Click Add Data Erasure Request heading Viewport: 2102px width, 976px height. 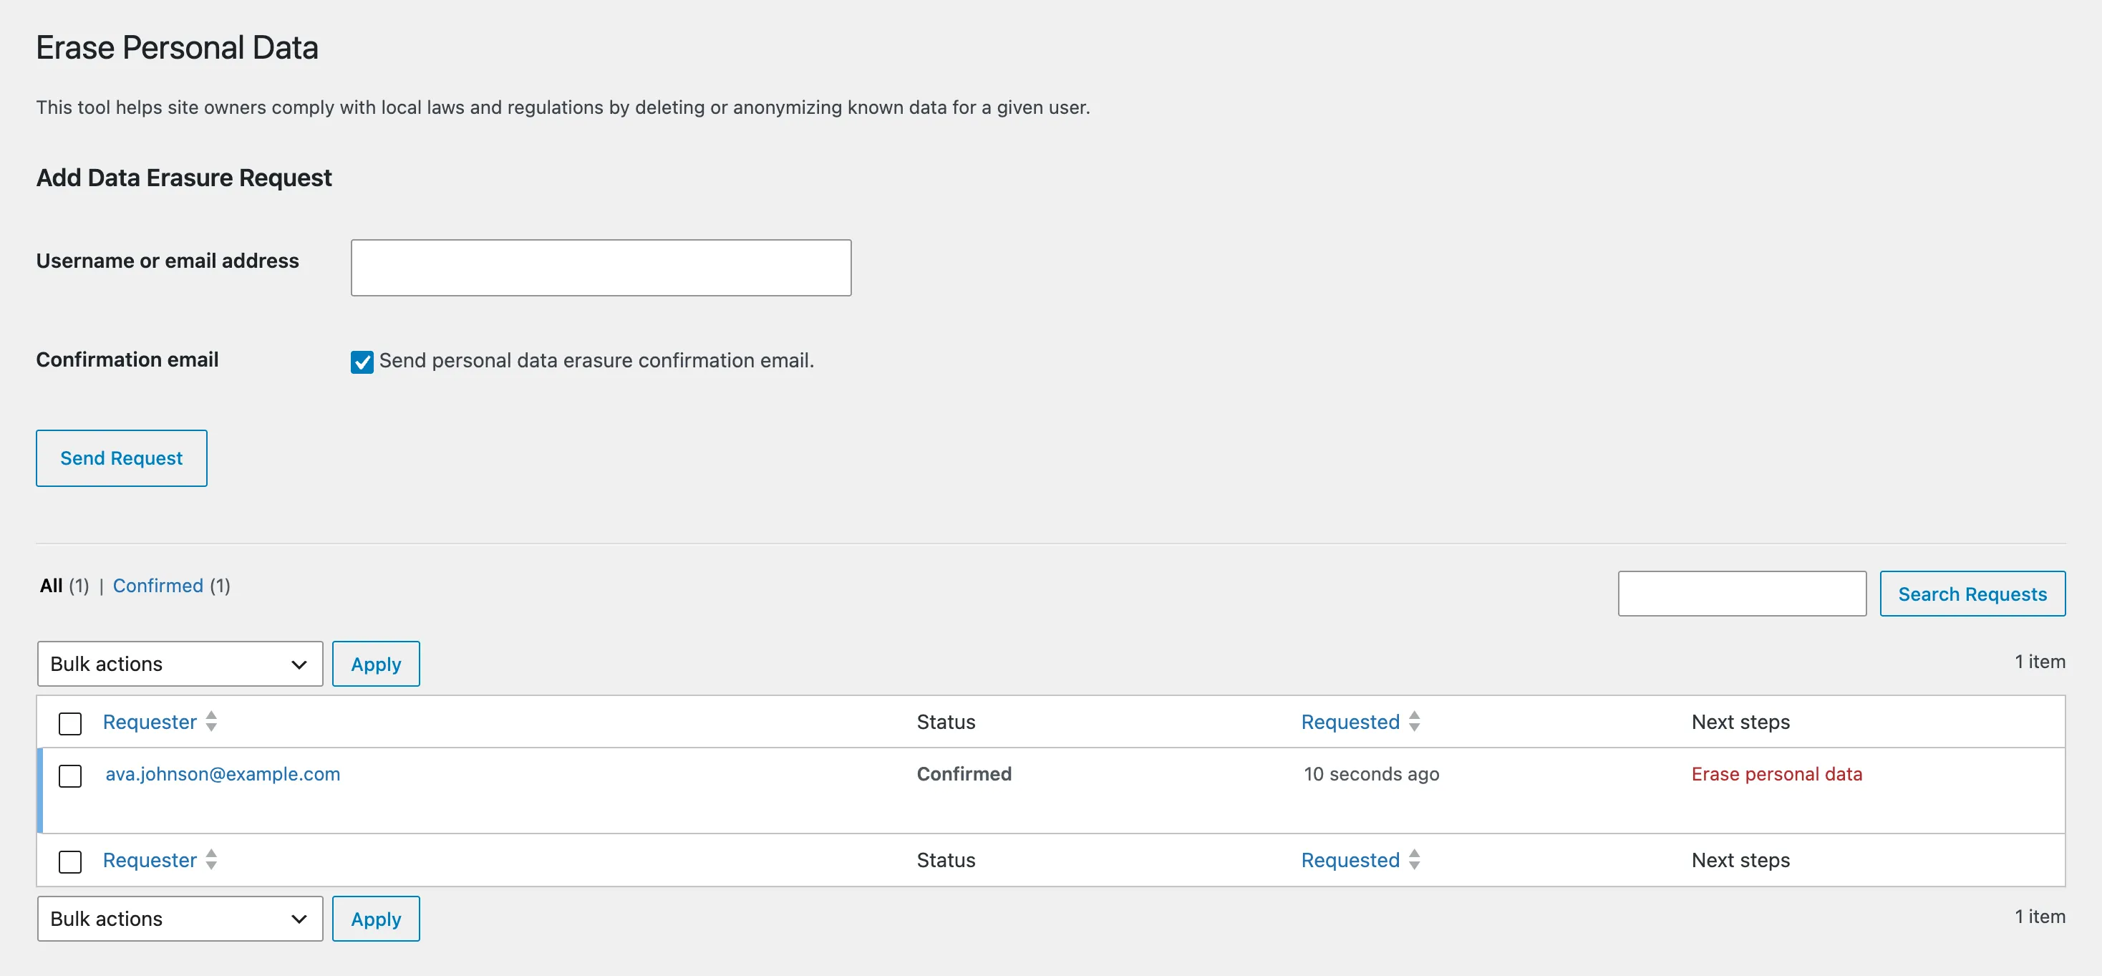(183, 178)
